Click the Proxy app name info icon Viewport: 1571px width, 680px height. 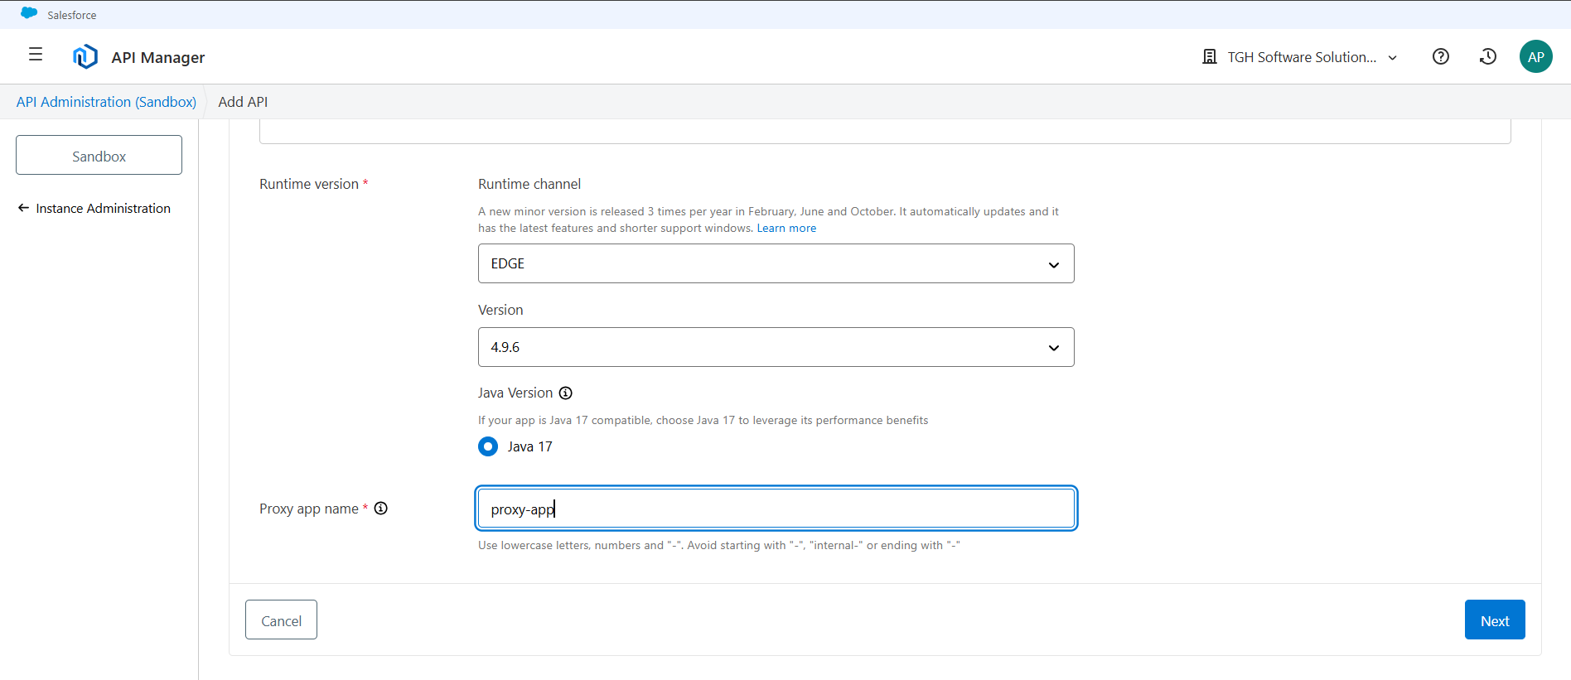381,509
